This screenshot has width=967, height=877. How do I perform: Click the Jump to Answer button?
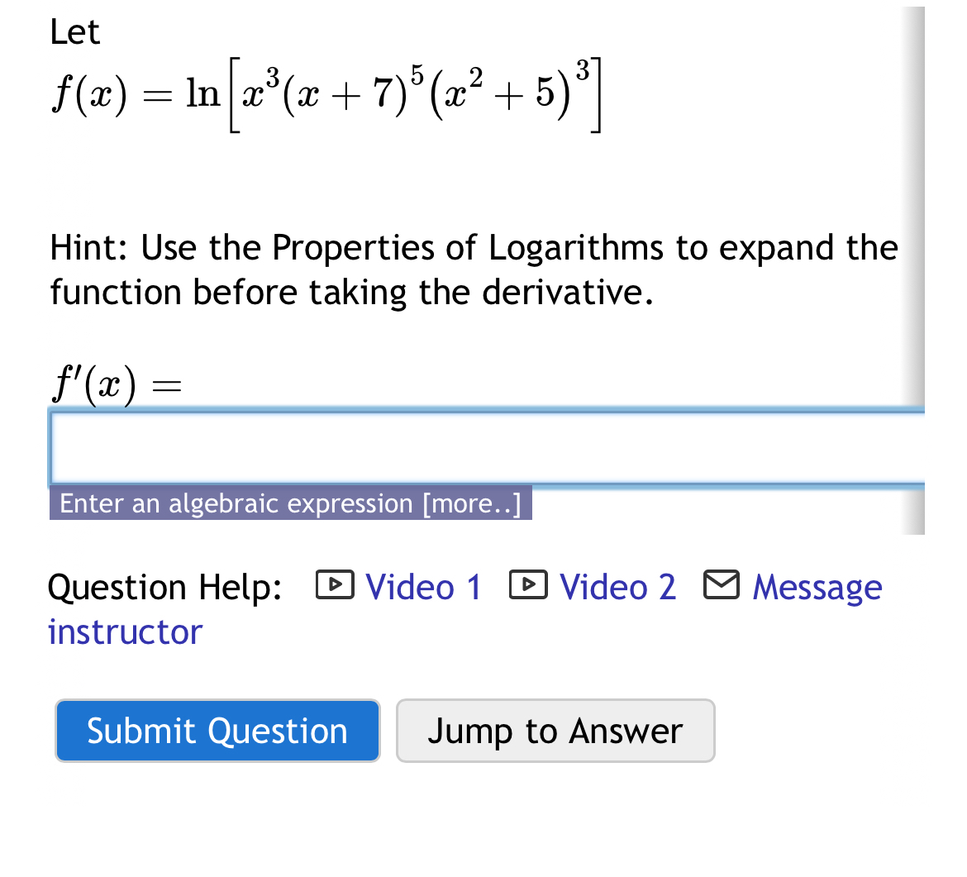pyautogui.click(x=555, y=730)
